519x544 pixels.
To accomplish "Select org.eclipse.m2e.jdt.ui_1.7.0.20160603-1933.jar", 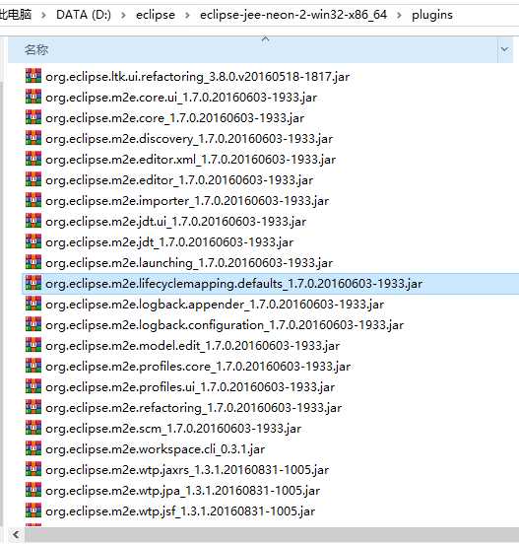I will [x=175, y=222].
